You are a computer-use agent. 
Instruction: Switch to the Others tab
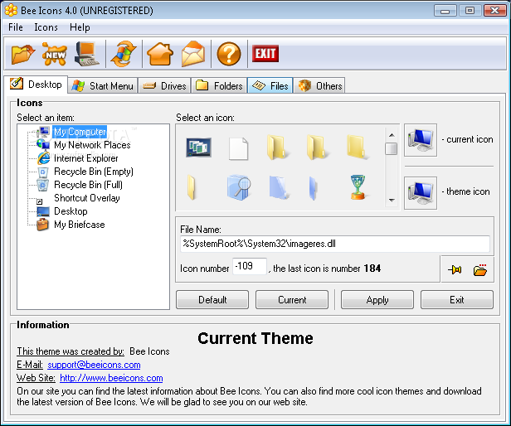click(319, 85)
